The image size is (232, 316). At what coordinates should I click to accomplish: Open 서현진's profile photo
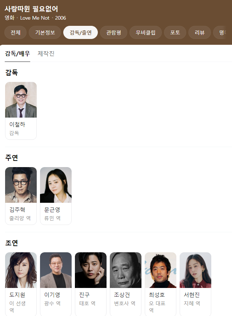tap(195, 270)
